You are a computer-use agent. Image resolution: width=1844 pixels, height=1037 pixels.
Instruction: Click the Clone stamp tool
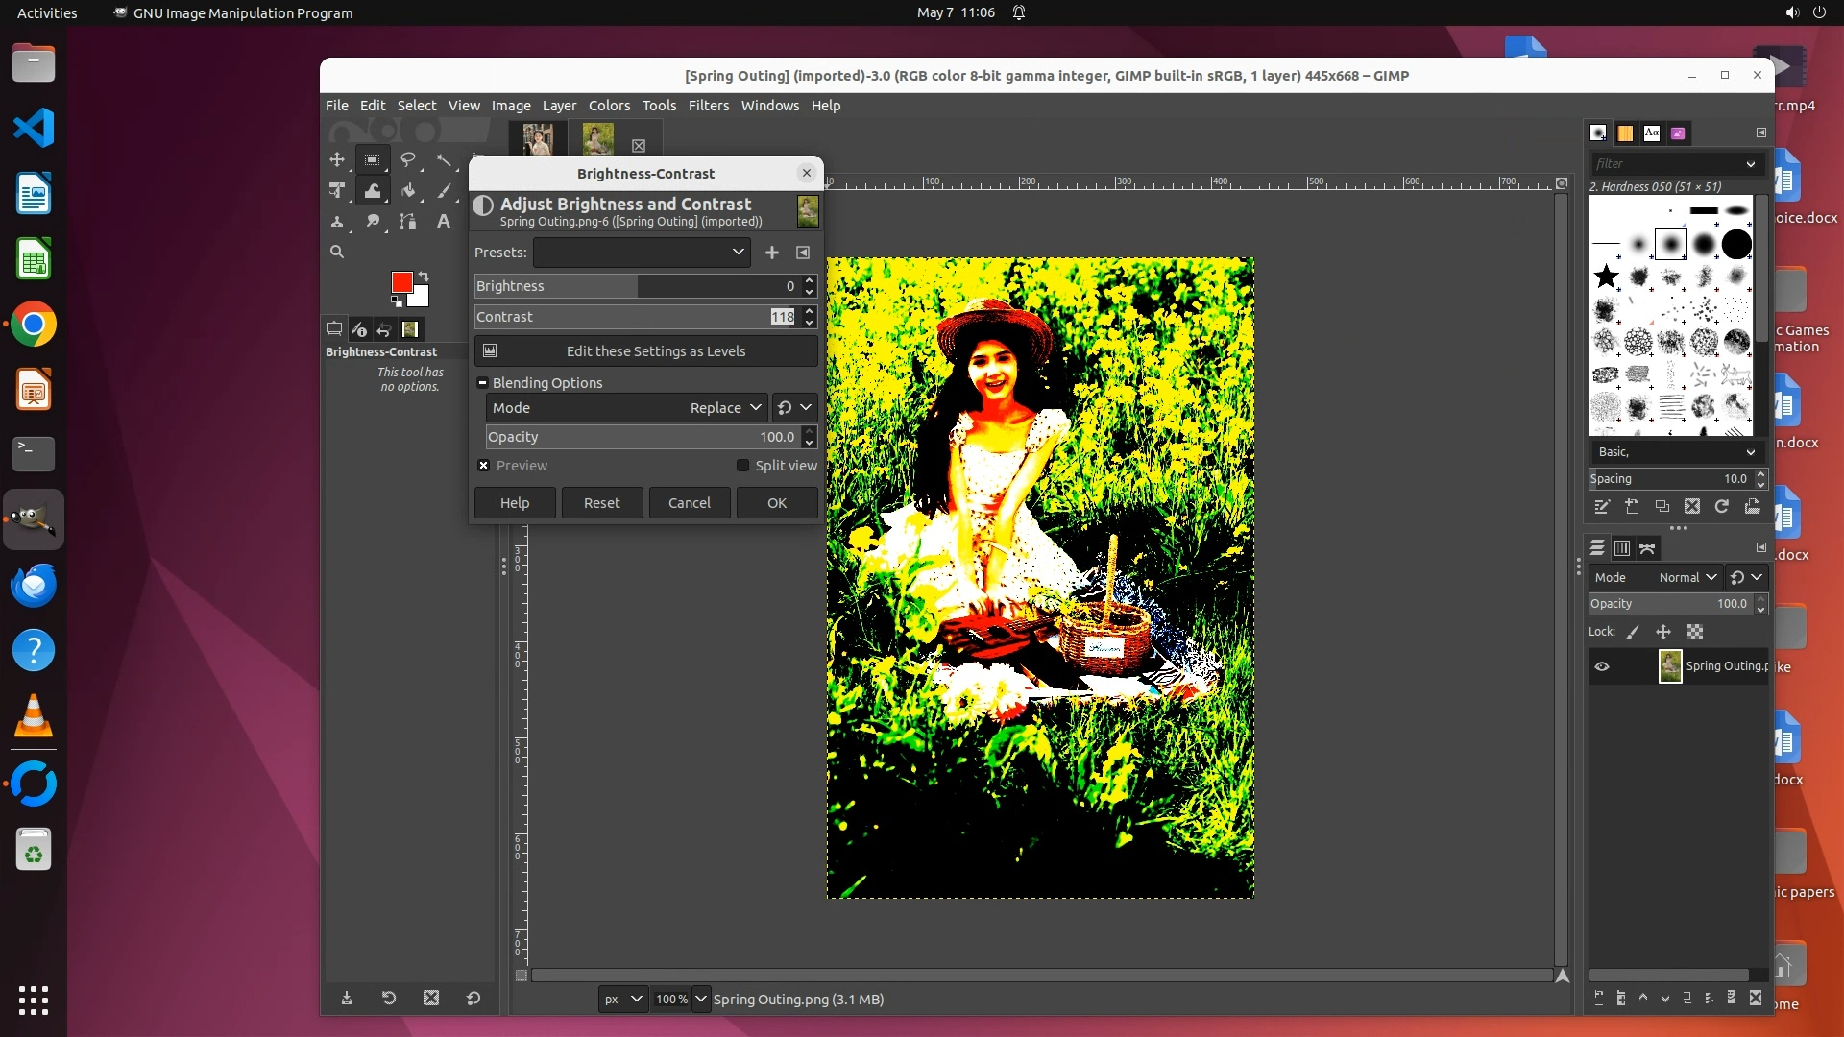pos(337,221)
